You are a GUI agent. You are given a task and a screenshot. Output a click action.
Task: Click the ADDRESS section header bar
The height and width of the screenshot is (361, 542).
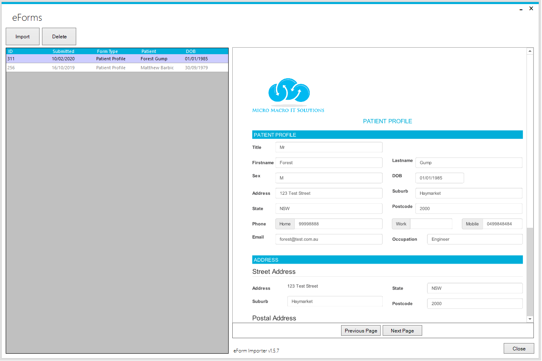click(387, 260)
